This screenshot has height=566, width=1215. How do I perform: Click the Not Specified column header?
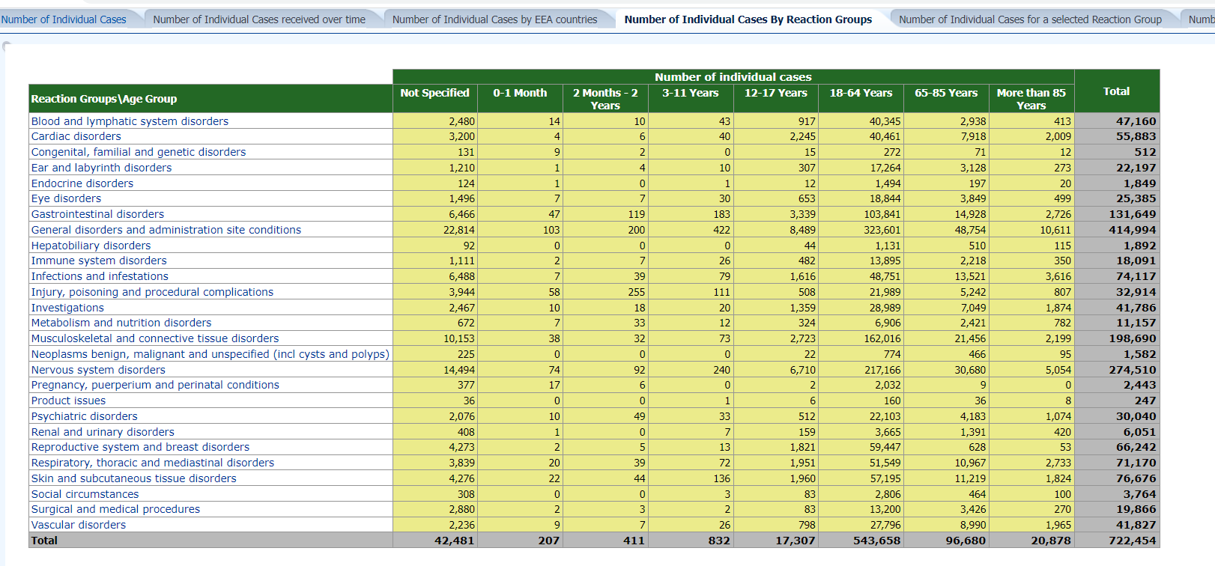[434, 93]
